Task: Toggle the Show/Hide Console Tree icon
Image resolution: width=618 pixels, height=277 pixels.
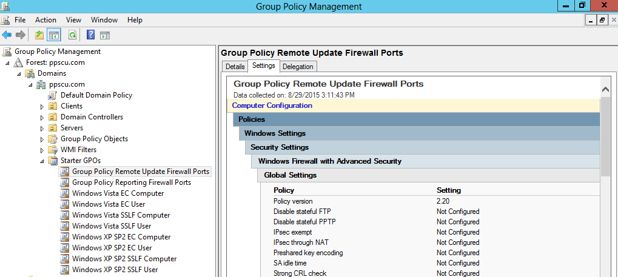Action: click(x=53, y=35)
